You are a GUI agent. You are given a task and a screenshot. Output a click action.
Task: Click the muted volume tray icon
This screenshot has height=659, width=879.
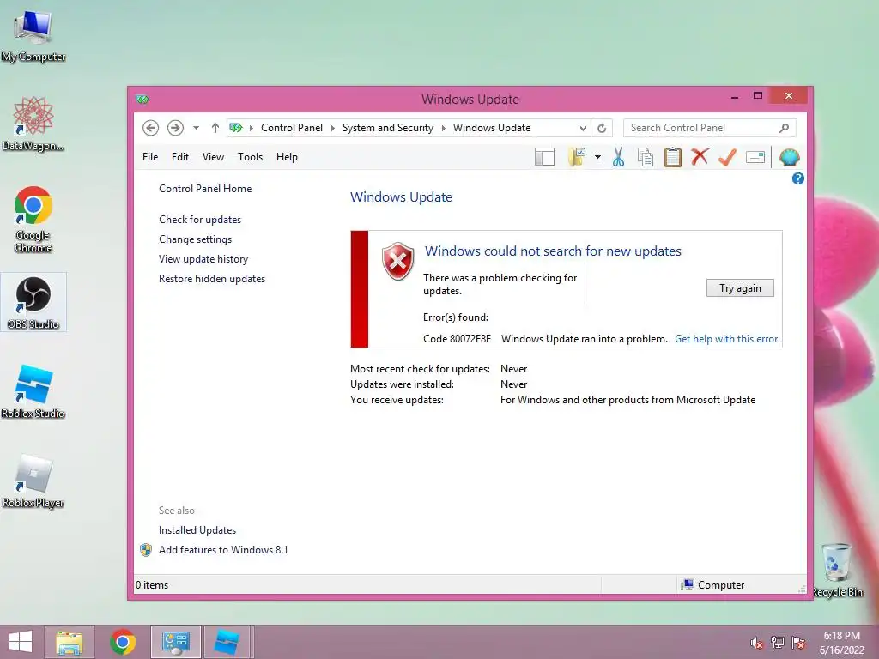tap(756, 643)
